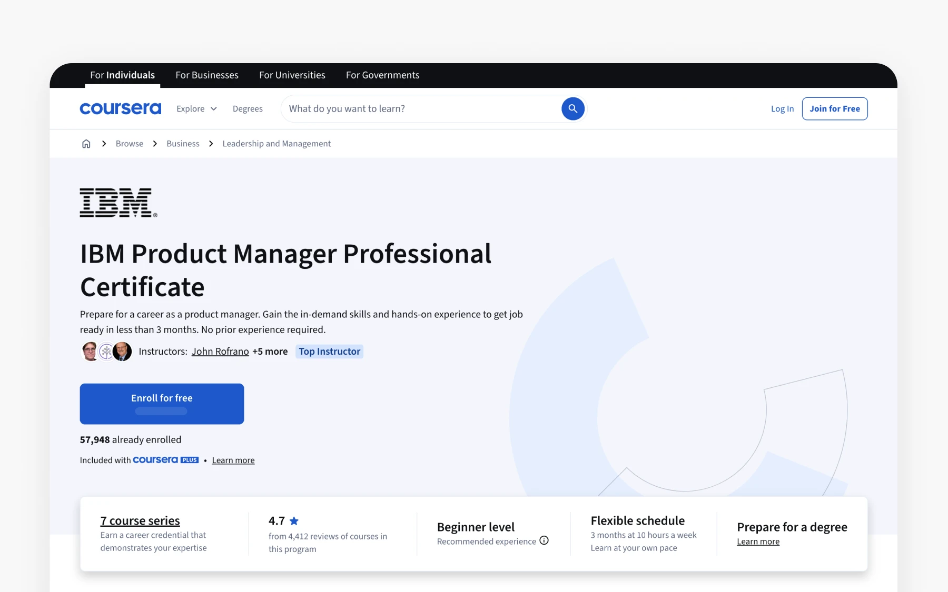The image size is (948, 592).
Task: Click '3 months at 10 hours a week' text
Action: pos(644,535)
